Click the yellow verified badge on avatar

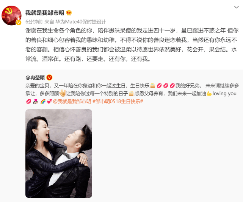point(19,23)
